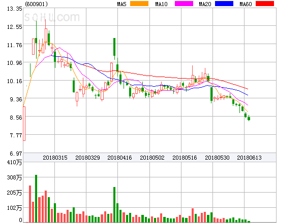The height and width of the screenshot is (223, 305).
Task: Click the 6.97 price axis label
Action: coord(16,154)
